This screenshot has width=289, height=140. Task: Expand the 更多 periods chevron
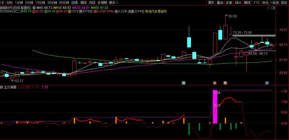pos(114,3)
